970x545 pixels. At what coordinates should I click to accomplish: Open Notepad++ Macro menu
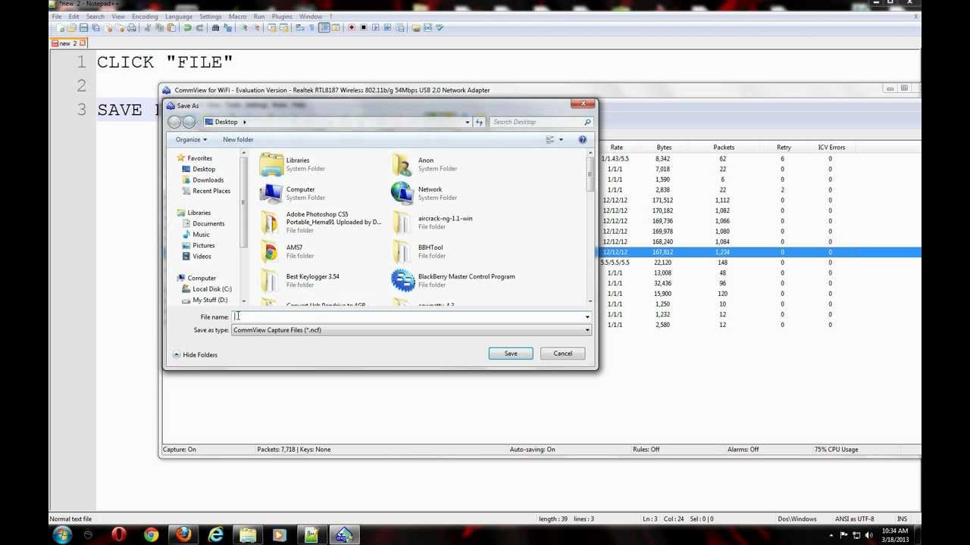(x=237, y=16)
